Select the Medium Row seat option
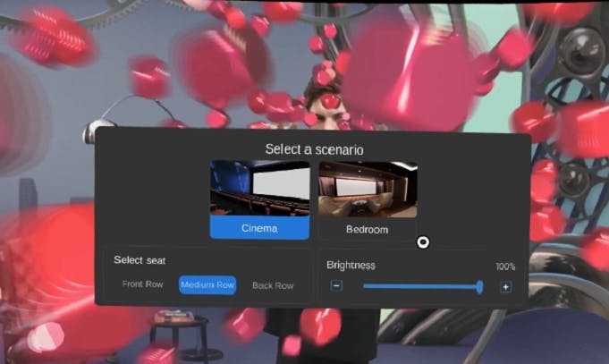This screenshot has width=609, height=364. click(207, 285)
